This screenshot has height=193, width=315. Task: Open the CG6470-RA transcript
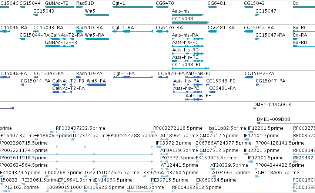[x=162, y=31]
